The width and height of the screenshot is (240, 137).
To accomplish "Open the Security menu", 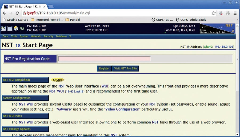I will [x=48, y=36].
